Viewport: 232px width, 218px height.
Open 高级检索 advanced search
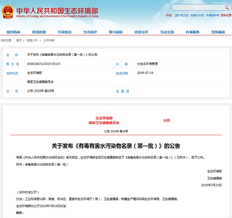pos(226,15)
